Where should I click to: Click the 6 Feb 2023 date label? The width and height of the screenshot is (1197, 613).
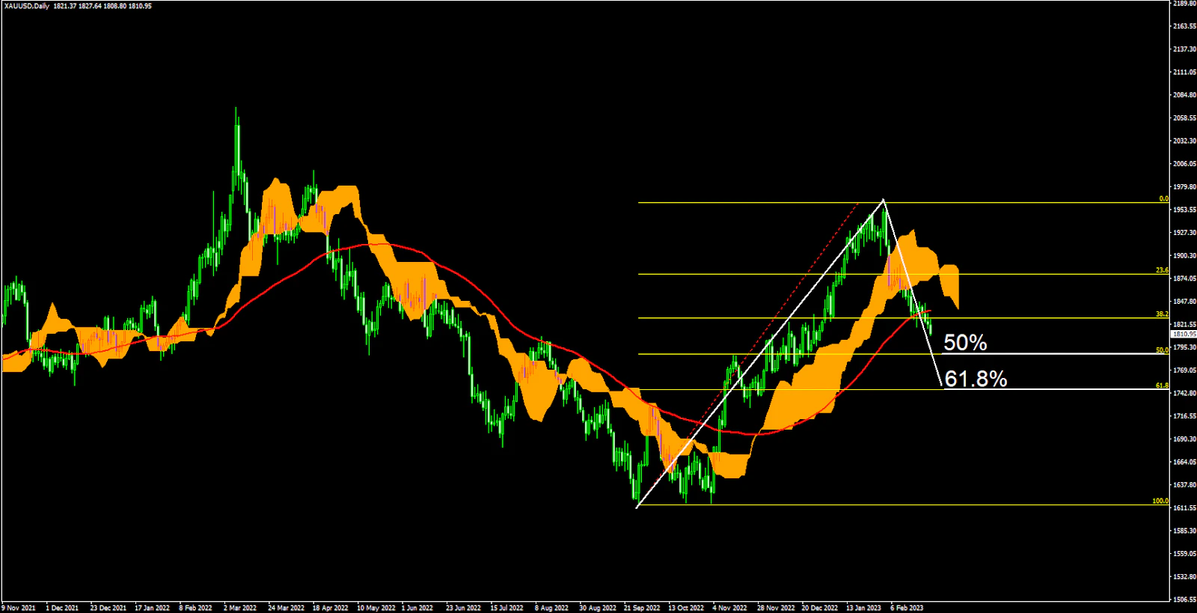pyautogui.click(x=907, y=608)
